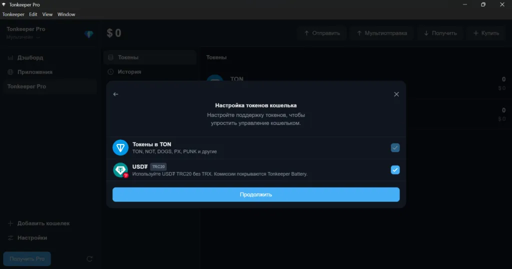
Task: Open the Edit menu
Action: [x=33, y=14]
